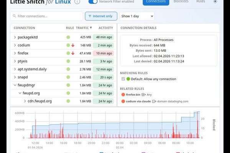This screenshot has width=230, height=153.
Task: Select the '48 min ago' activity for packagekitd
Action: point(103,37)
